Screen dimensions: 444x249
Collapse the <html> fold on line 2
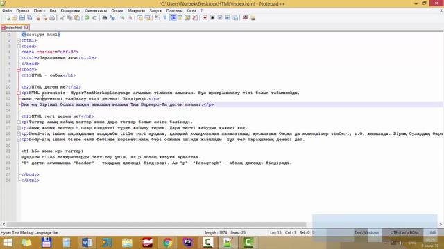click(x=19, y=40)
